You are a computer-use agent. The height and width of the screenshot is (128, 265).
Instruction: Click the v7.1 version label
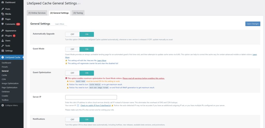pyautogui.click(x=79, y=4)
